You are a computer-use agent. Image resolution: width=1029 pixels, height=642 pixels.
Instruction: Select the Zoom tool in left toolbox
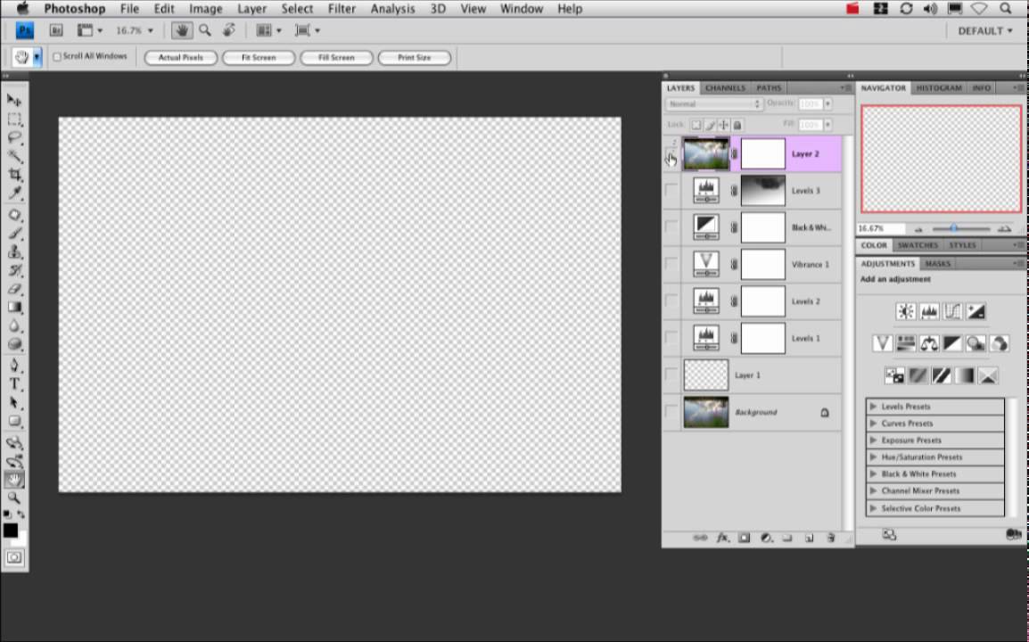tap(13, 498)
